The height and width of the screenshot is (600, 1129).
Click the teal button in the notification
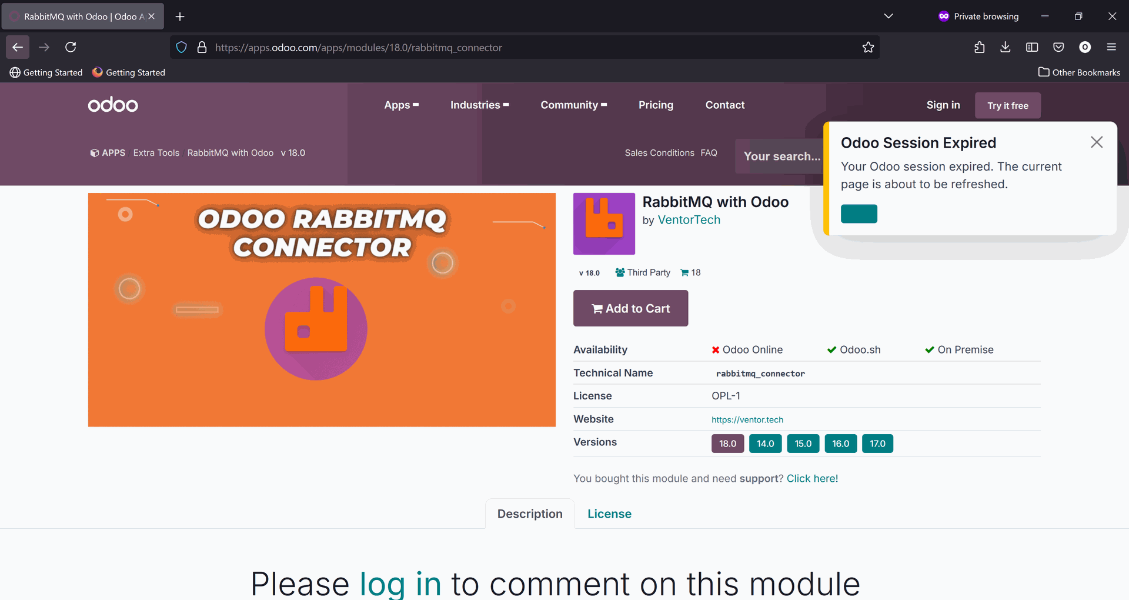tap(859, 214)
